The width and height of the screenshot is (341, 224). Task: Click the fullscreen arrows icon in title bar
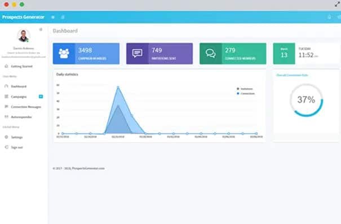point(337,4)
